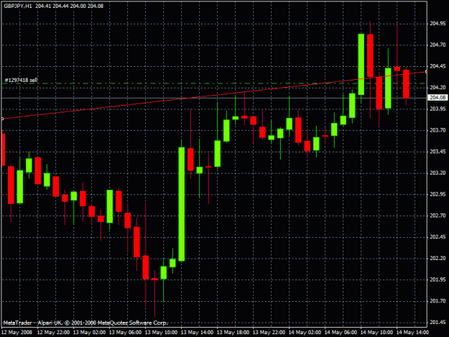Click the 202.95 price axis label

438,195
